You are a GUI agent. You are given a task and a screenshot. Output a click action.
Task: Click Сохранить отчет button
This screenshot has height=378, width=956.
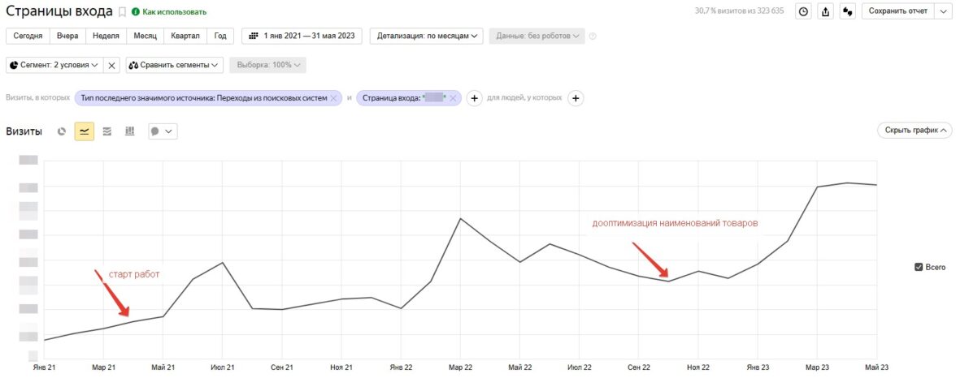click(897, 11)
